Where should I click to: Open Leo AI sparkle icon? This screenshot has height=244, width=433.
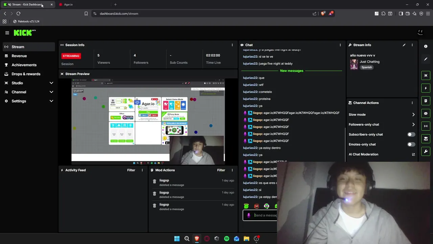[x=414, y=14]
